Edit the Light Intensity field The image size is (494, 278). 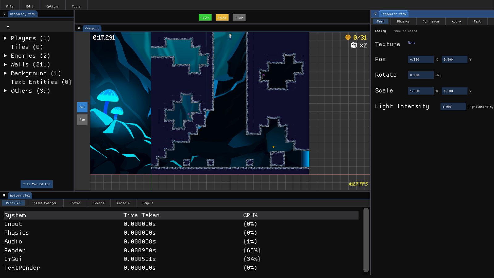pyautogui.click(x=453, y=107)
